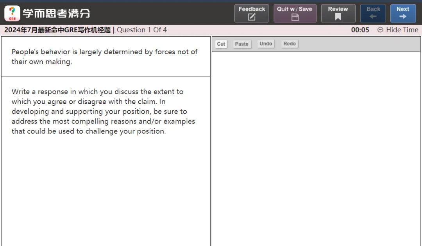Click the GRE question-mark logo icon

tap(12, 13)
